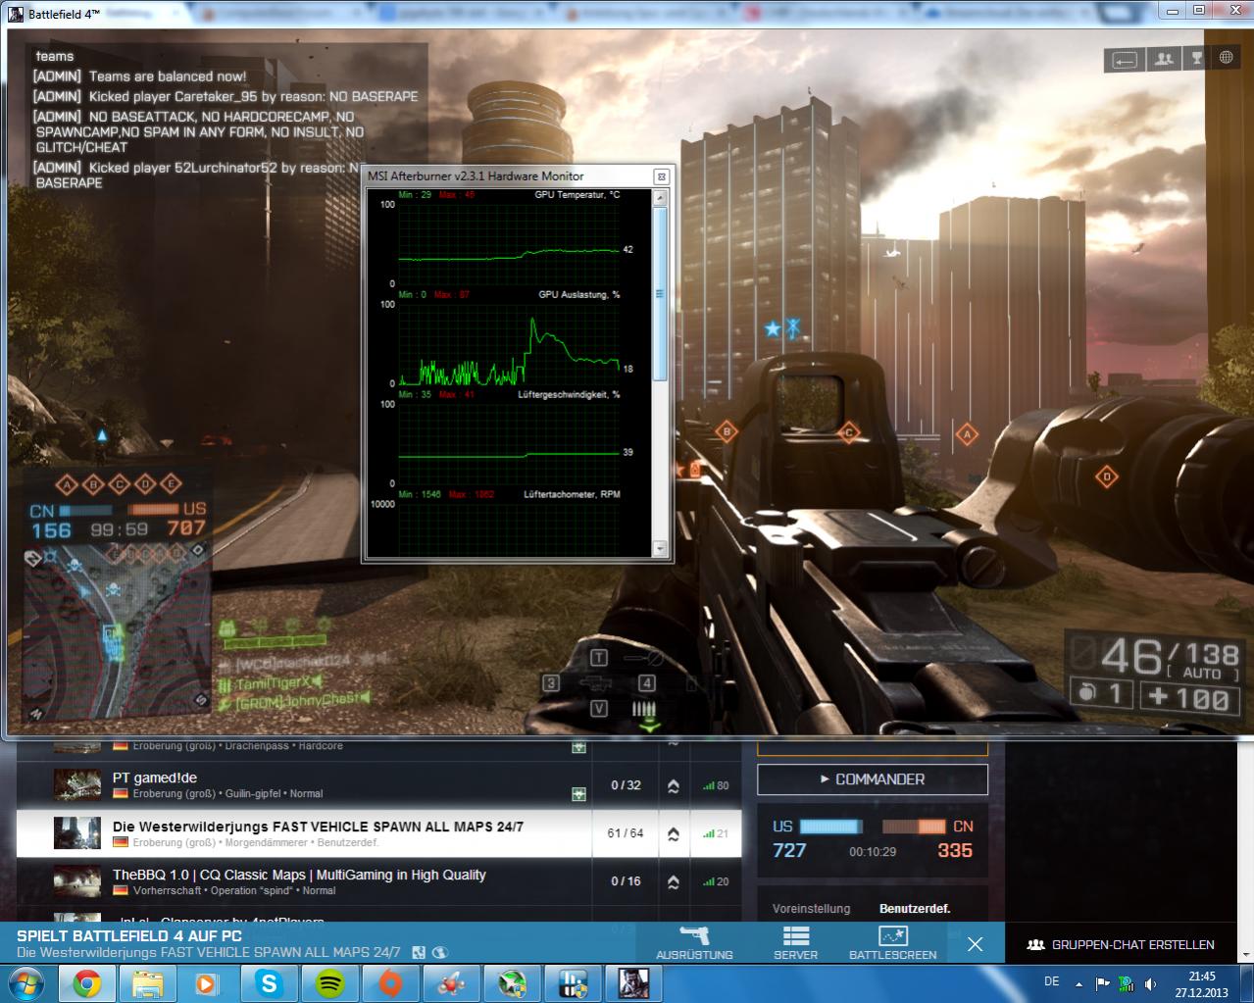1254x1003 pixels.
Task: Select Die Westerwilderjungs FAST VEHICLE SPAWN server
Action: (x=378, y=833)
